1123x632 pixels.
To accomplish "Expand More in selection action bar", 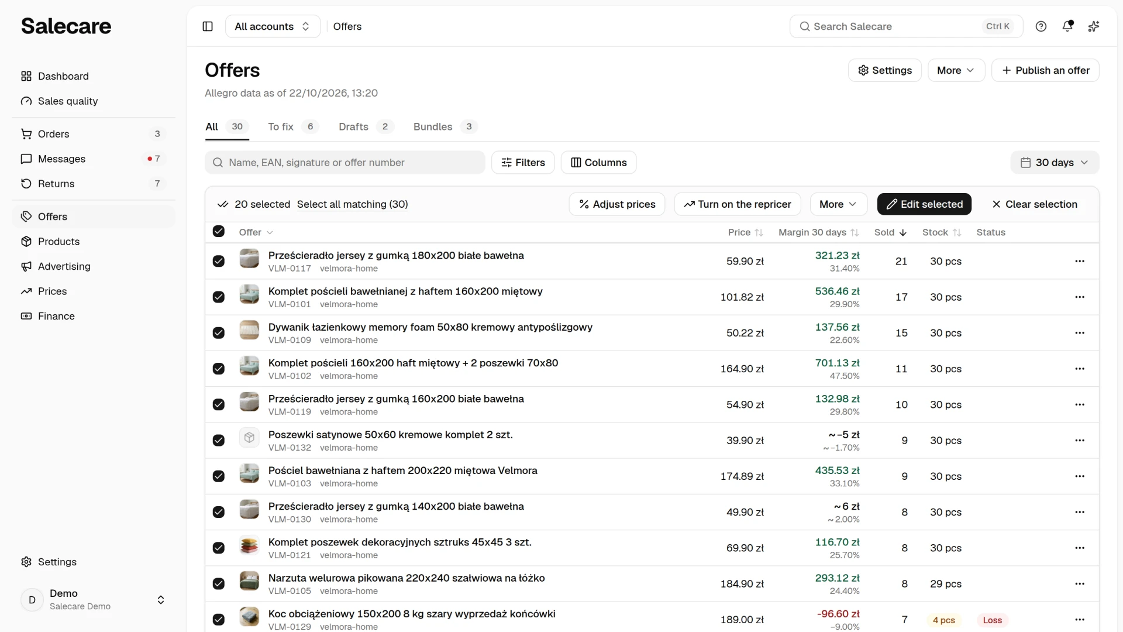I will [838, 204].
